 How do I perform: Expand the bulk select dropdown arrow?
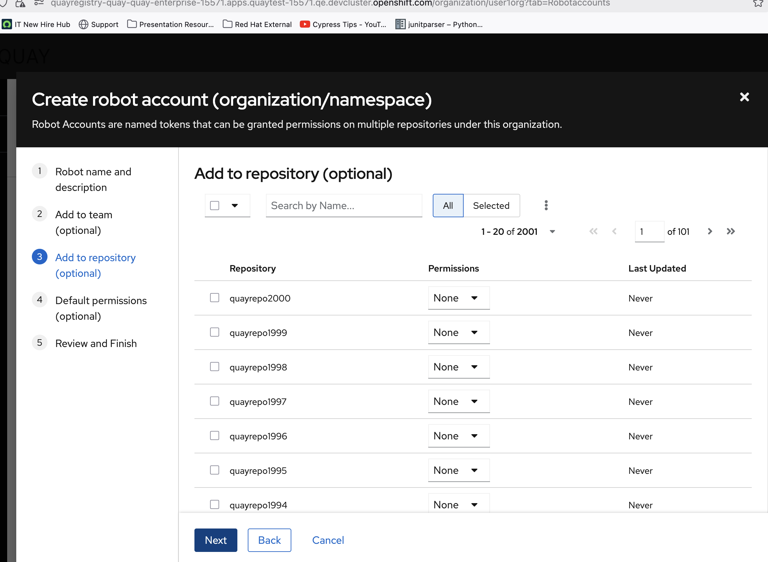235,206
